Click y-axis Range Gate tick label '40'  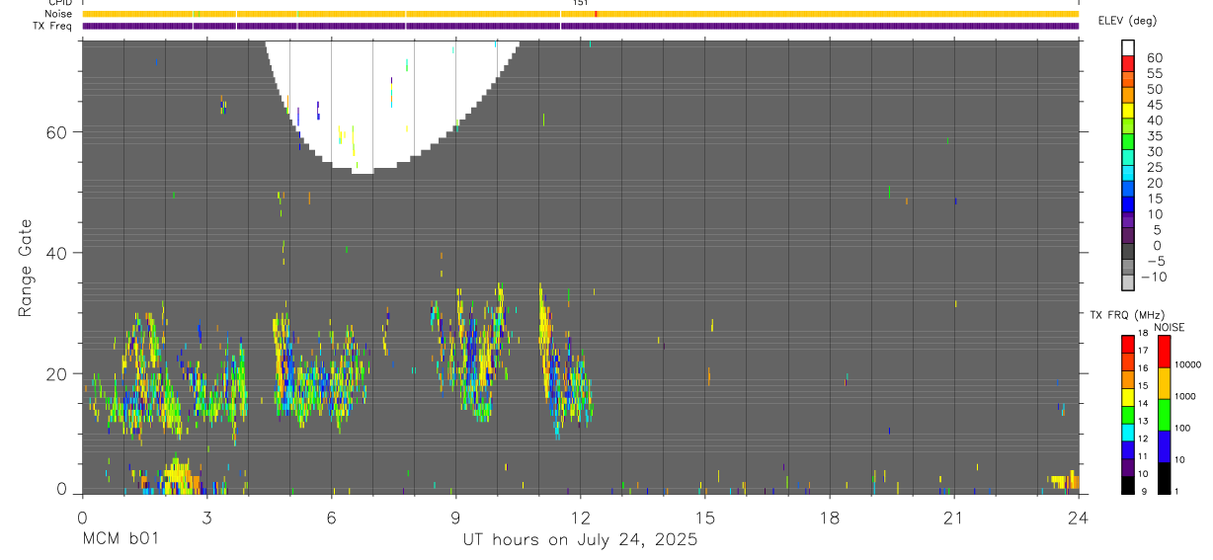pyautogui.click(x=56, y=253)
